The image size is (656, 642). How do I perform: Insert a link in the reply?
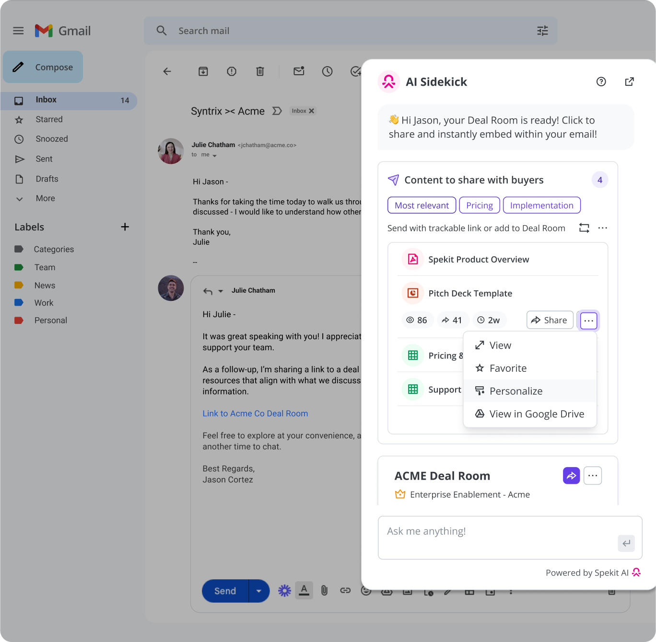[x=345, y=591]
